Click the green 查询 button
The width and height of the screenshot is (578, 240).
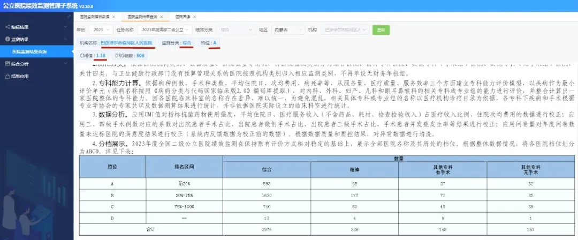click(381, 29)
